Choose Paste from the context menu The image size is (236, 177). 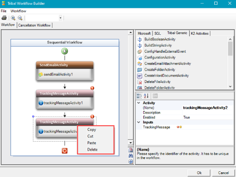[92, 143]
